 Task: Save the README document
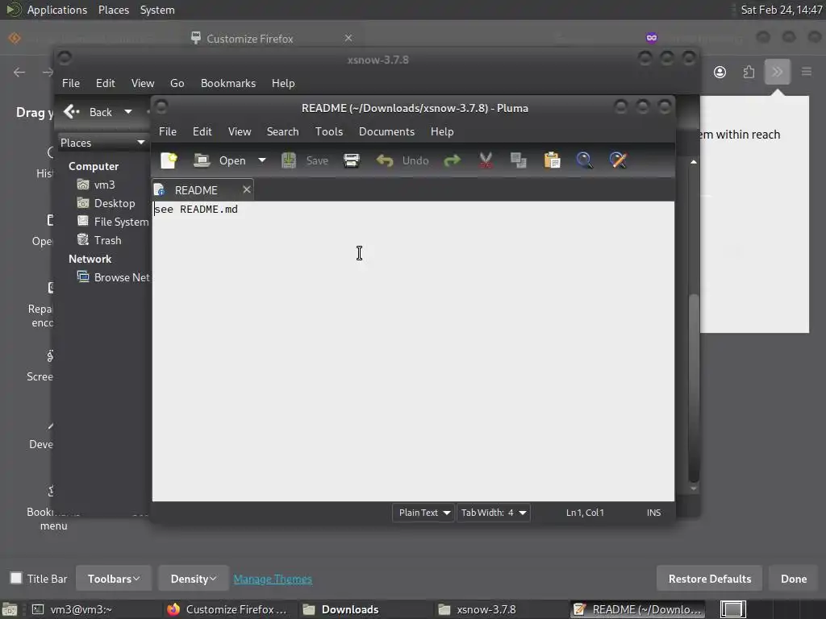tap(305, 160)
